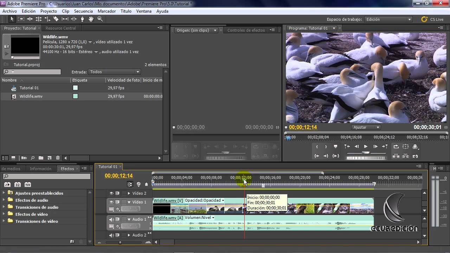Click new bin folder icon in Project panel
This screenshot has height=253, width=450.
[41, 158]
